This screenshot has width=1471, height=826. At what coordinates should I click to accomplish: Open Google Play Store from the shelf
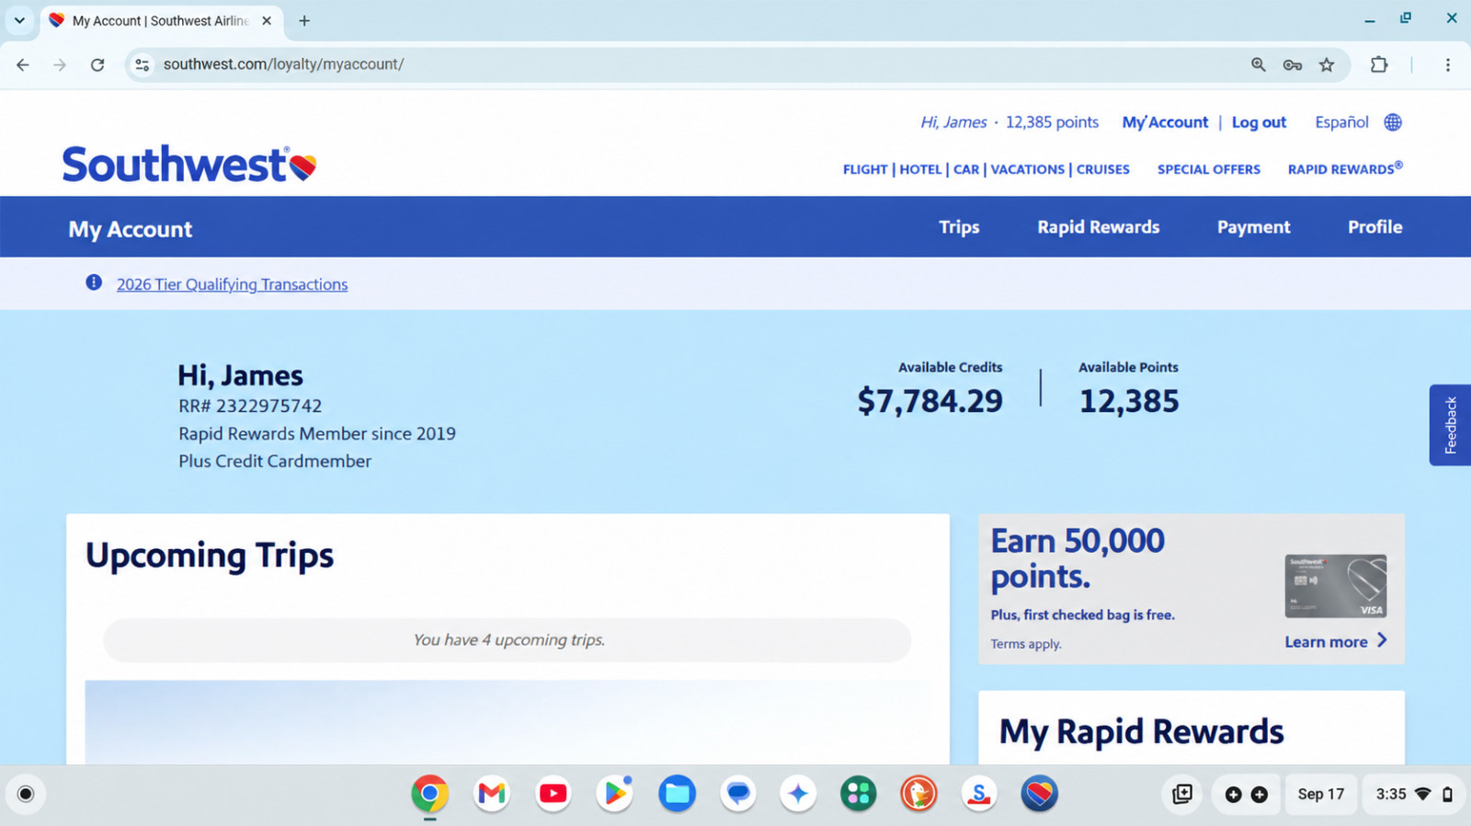click(x=615, y=794)
